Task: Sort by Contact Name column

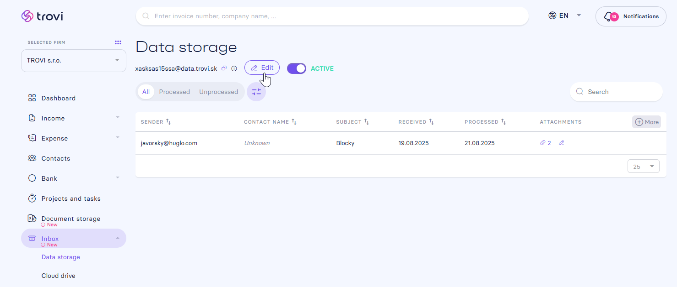Action: pos(294,122)
